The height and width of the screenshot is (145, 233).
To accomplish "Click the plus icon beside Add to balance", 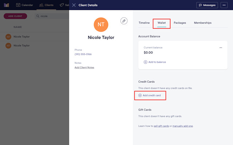I will pos(146,62).
